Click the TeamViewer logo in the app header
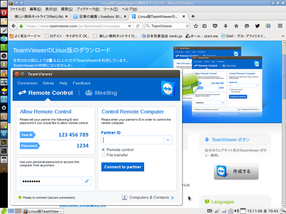The height and width of the screenshot is (214, 286). (x=167, y=89)
